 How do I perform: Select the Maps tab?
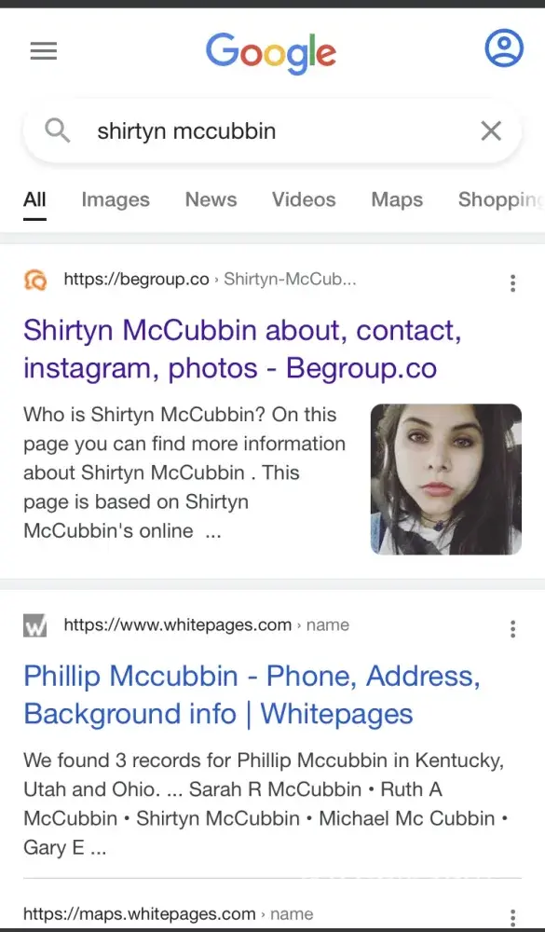click(397, 199)
